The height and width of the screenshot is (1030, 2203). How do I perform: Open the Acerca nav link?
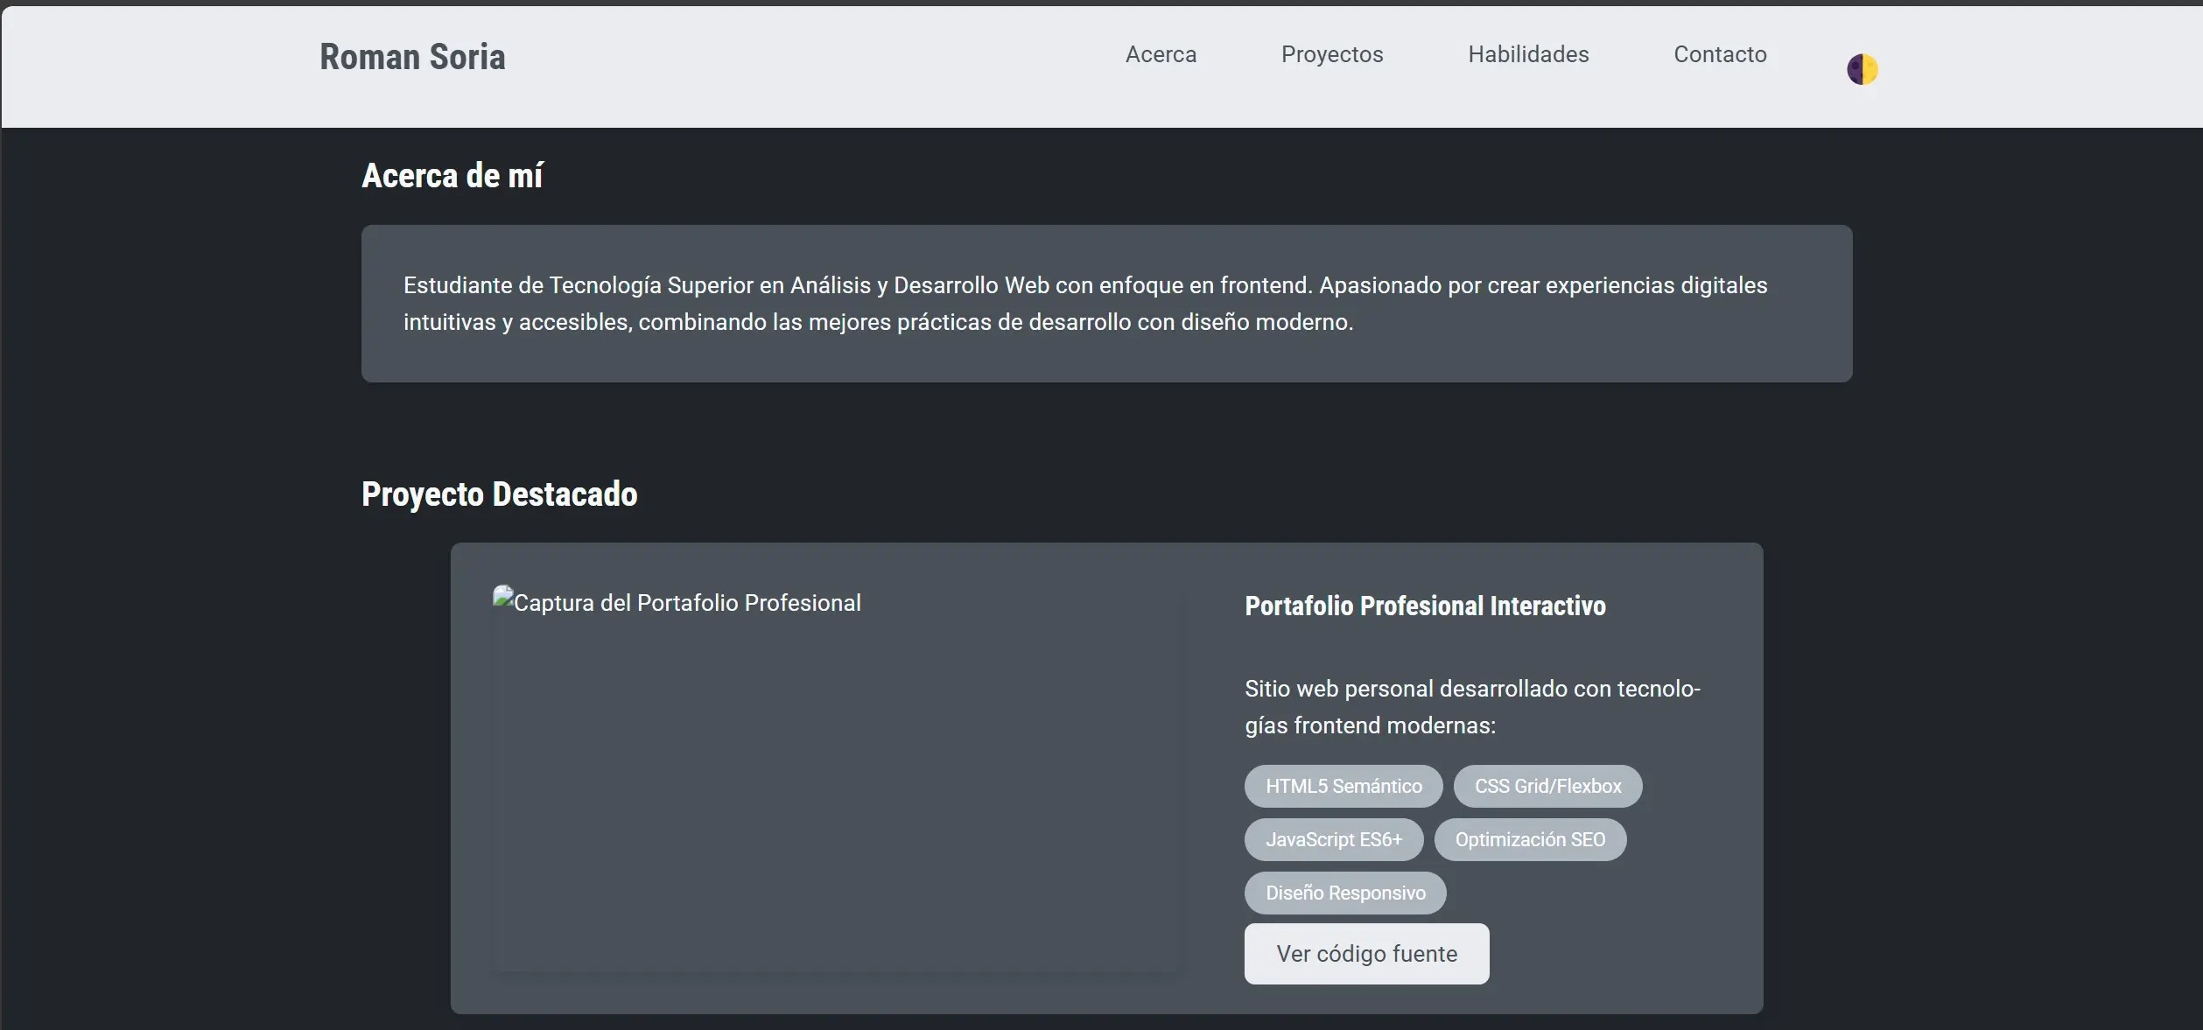1160,54
